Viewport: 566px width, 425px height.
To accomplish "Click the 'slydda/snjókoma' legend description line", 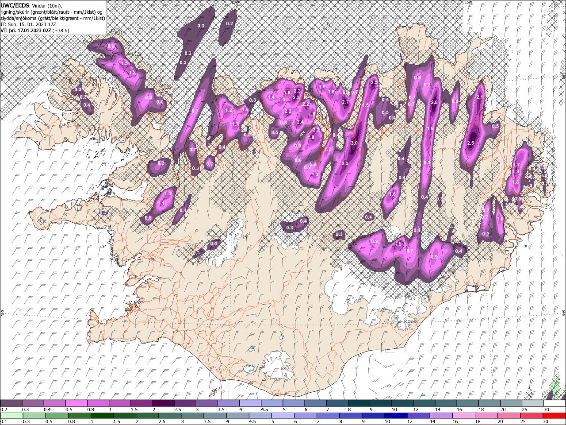I will [53, 18].
